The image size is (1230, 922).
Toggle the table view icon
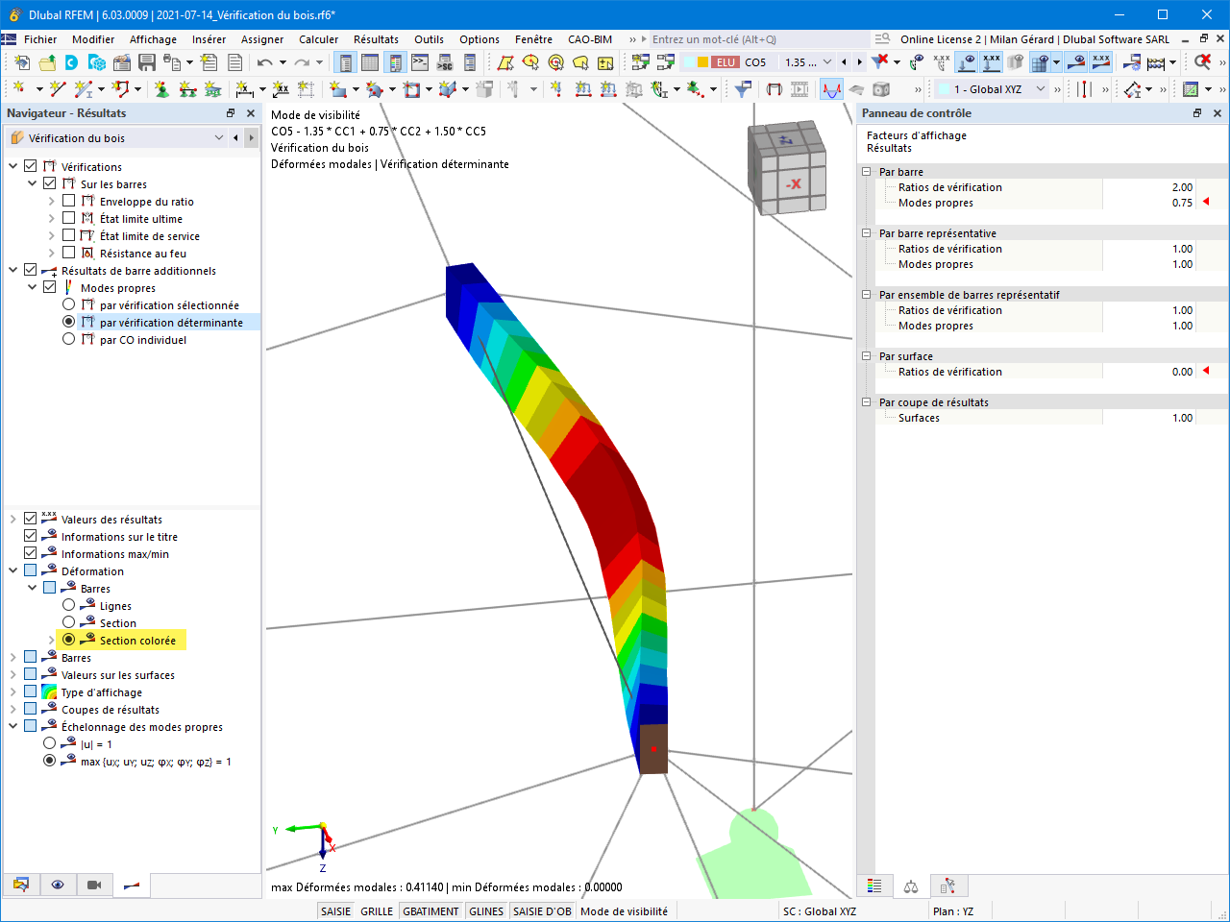pyautogui.click(x=370, y=62)
